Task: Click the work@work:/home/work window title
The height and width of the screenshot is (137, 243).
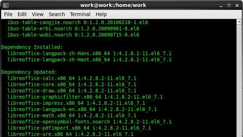Action: coord(113,5)
